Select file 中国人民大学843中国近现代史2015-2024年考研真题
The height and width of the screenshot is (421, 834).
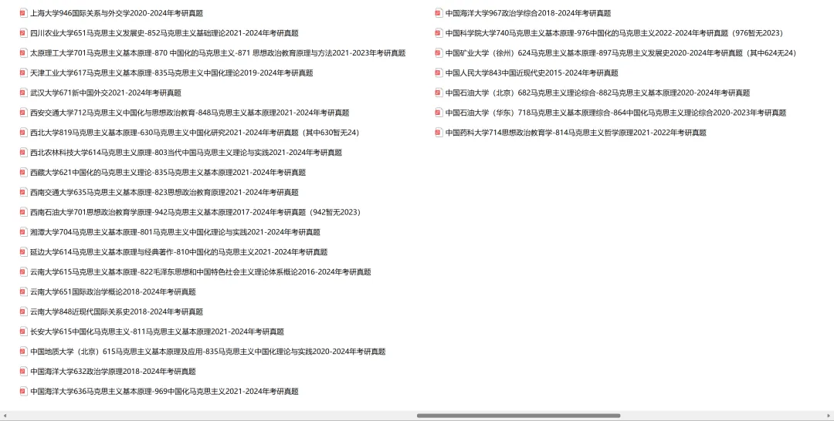[532, 72]
